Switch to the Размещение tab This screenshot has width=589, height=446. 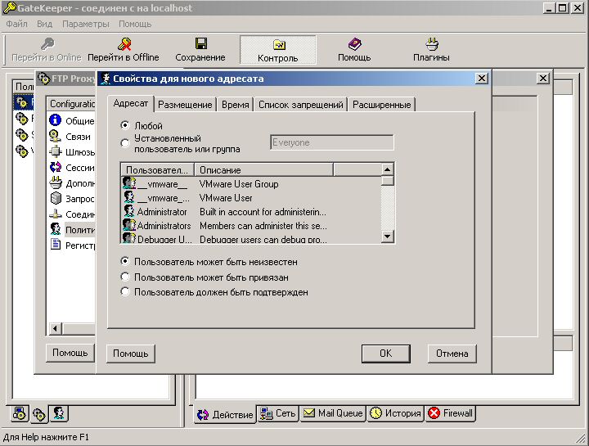click(x=185, y=105)
